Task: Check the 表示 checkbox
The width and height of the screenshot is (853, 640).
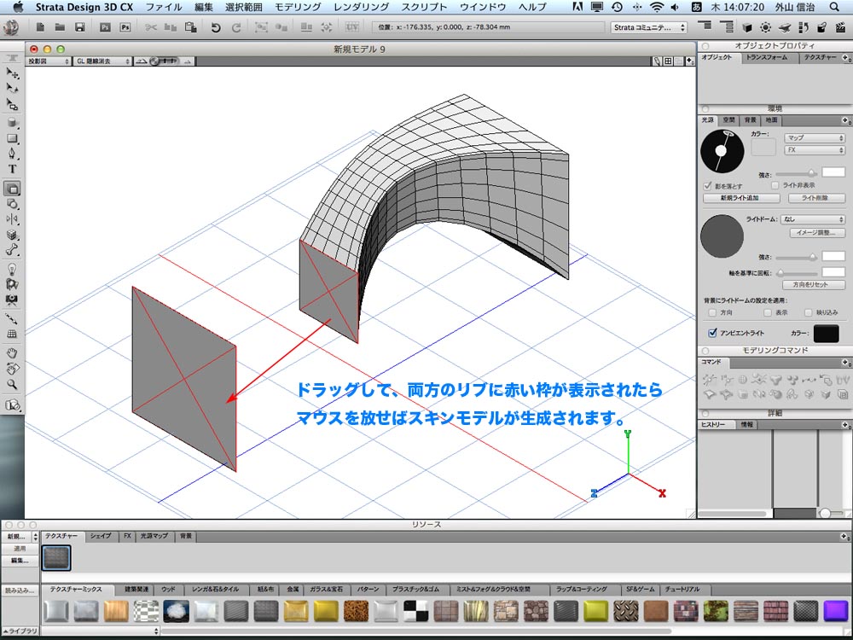Action: [767, 312]
